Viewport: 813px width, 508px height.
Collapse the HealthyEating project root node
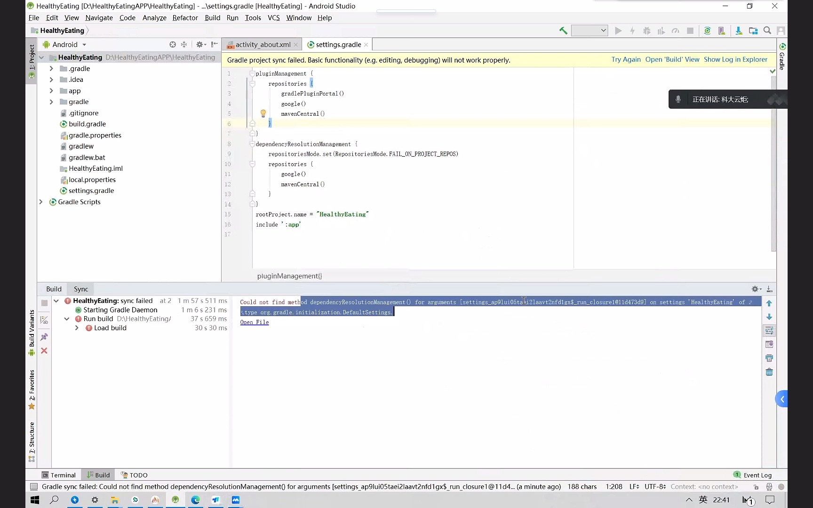pyautogui.click(x=41, y=57)
